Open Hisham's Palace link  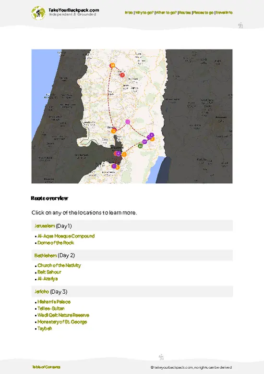coord(54,302)
